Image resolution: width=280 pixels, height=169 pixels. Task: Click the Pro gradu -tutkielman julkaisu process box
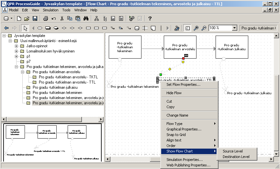tap(232, 47)
